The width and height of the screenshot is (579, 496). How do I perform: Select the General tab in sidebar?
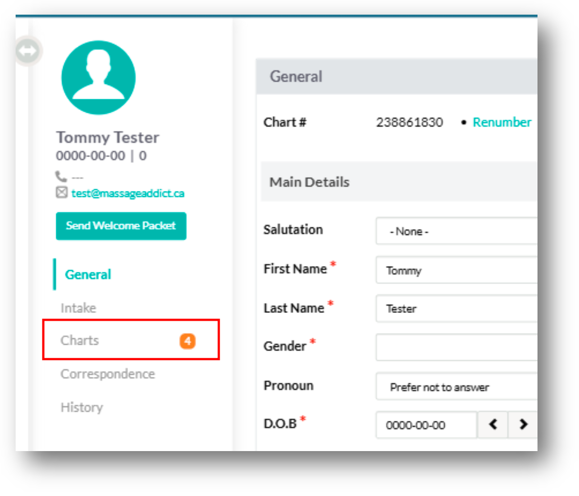pos(88,274)
